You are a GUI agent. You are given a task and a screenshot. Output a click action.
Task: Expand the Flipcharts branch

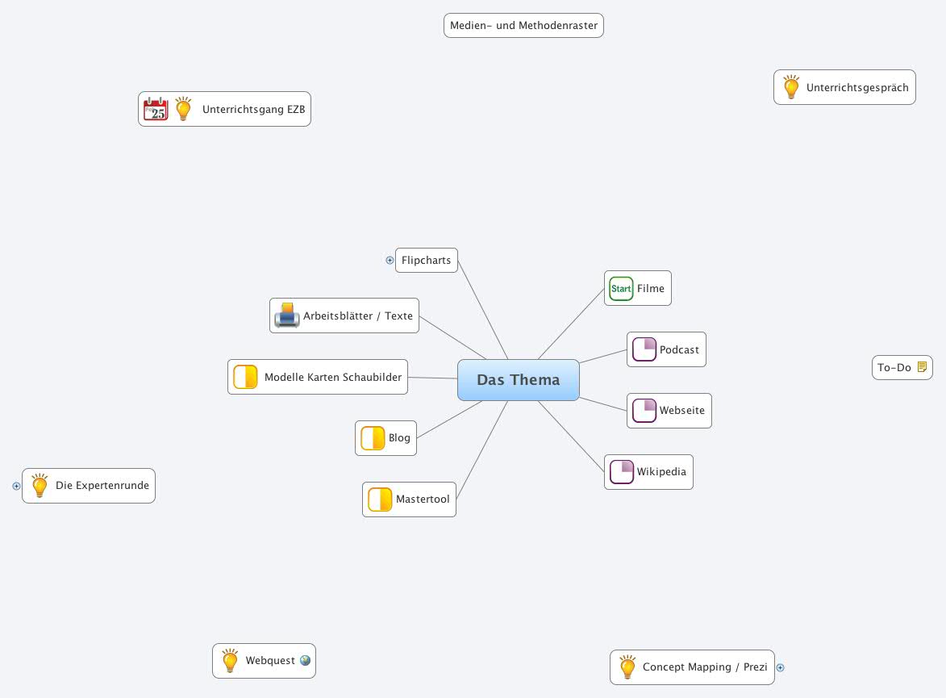click(390, 260)
